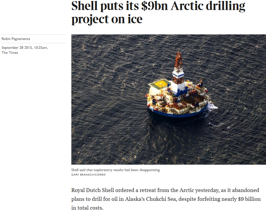The width and height of the screenshot is (266, 212).
Task: Click the image caption about exploratory results
Action: (115, 170)
